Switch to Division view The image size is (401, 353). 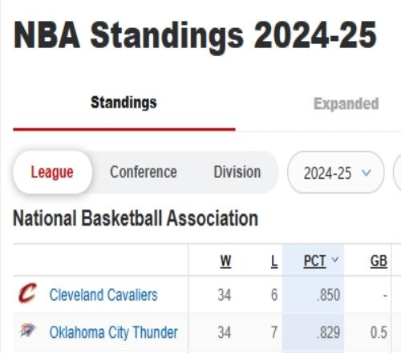(x=237, y=172)
